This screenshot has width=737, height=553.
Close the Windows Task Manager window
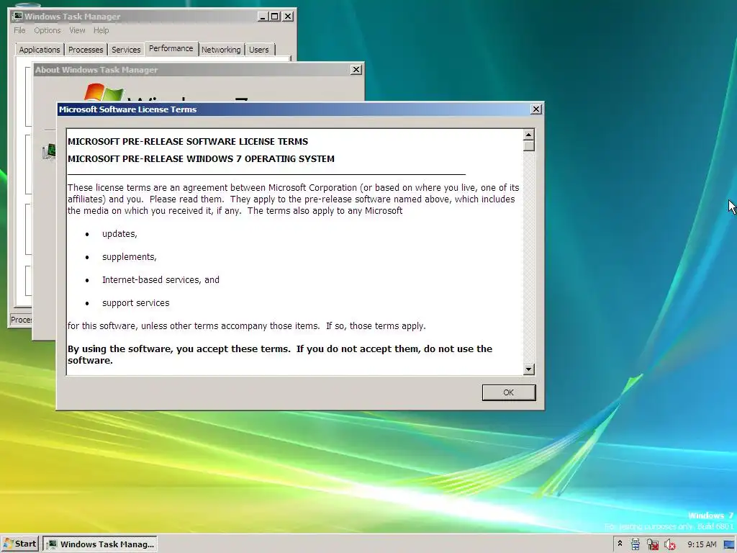point(288,17)
